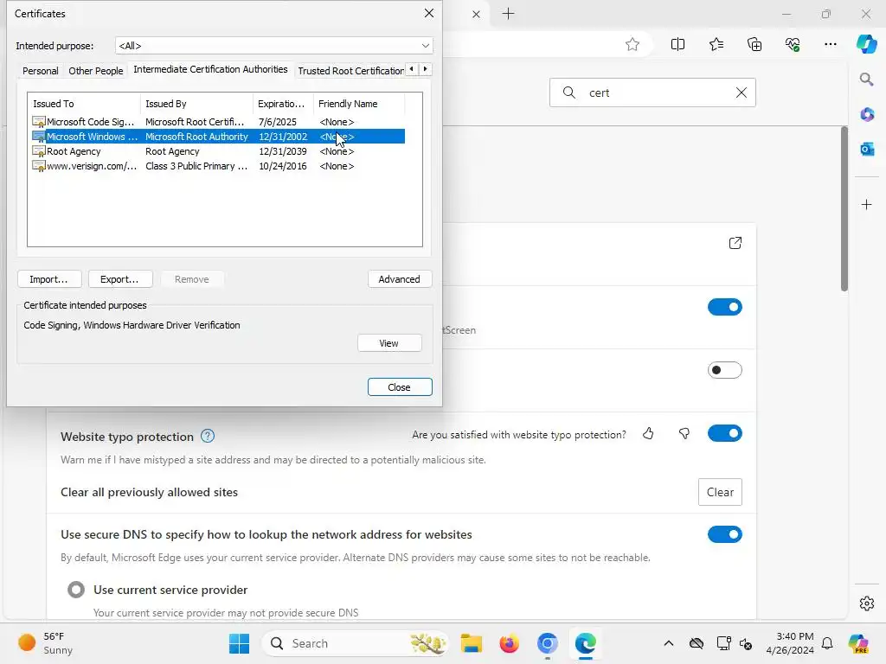Enable the disabled toggle below SmartScreen
Screen dimensions: 886x664
(x=724, y=370)
